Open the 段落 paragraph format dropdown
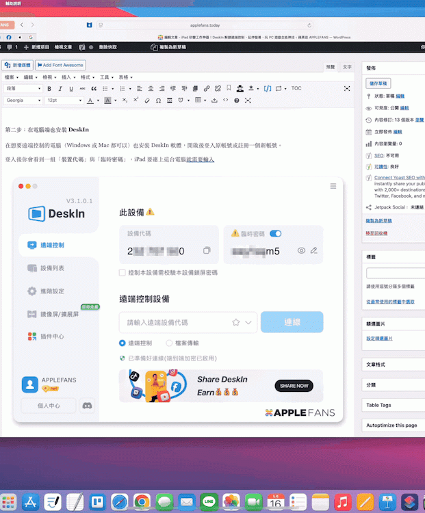 pyautogui.click(x=23, y=89)
